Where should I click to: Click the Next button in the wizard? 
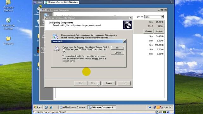click(94, 83)
